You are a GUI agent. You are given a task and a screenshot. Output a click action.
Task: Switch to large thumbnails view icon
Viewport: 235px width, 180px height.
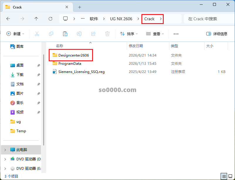[230, 176]
